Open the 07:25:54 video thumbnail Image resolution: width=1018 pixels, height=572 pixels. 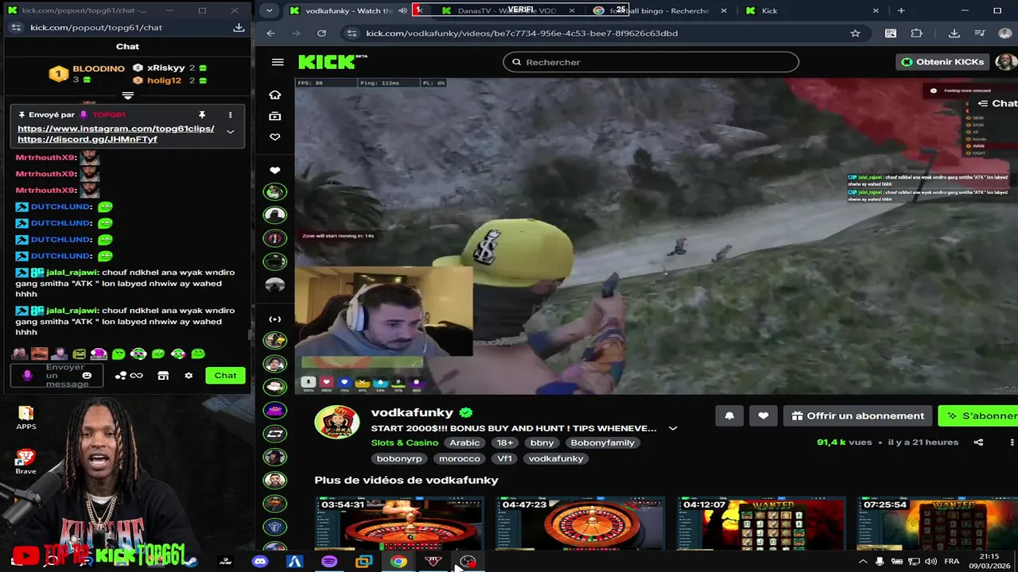(938, 523)
